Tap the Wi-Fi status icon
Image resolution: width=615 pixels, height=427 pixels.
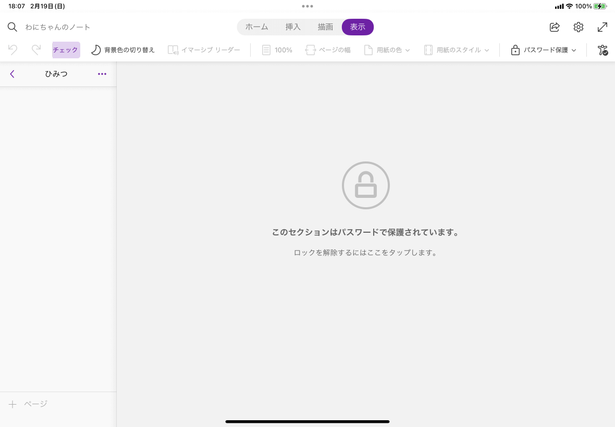569,6
